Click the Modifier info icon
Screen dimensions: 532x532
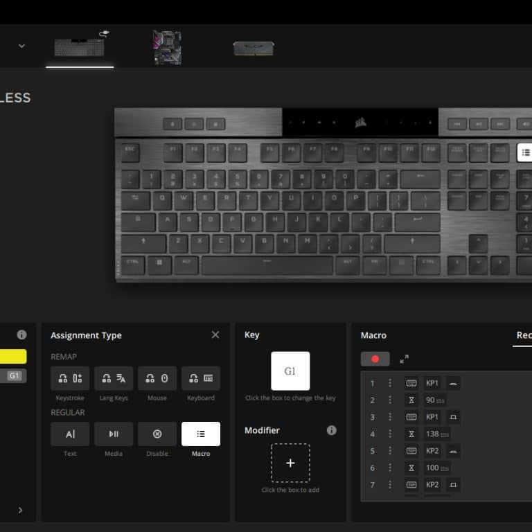point(332,430)
